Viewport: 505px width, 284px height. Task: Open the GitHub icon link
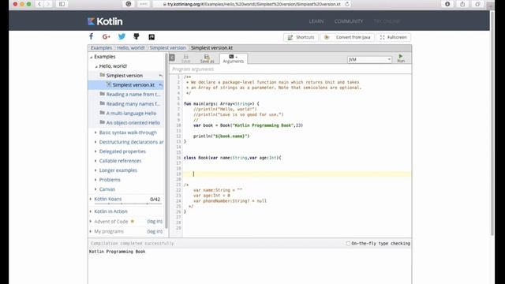pyautogui.click(x=137, y=37)
